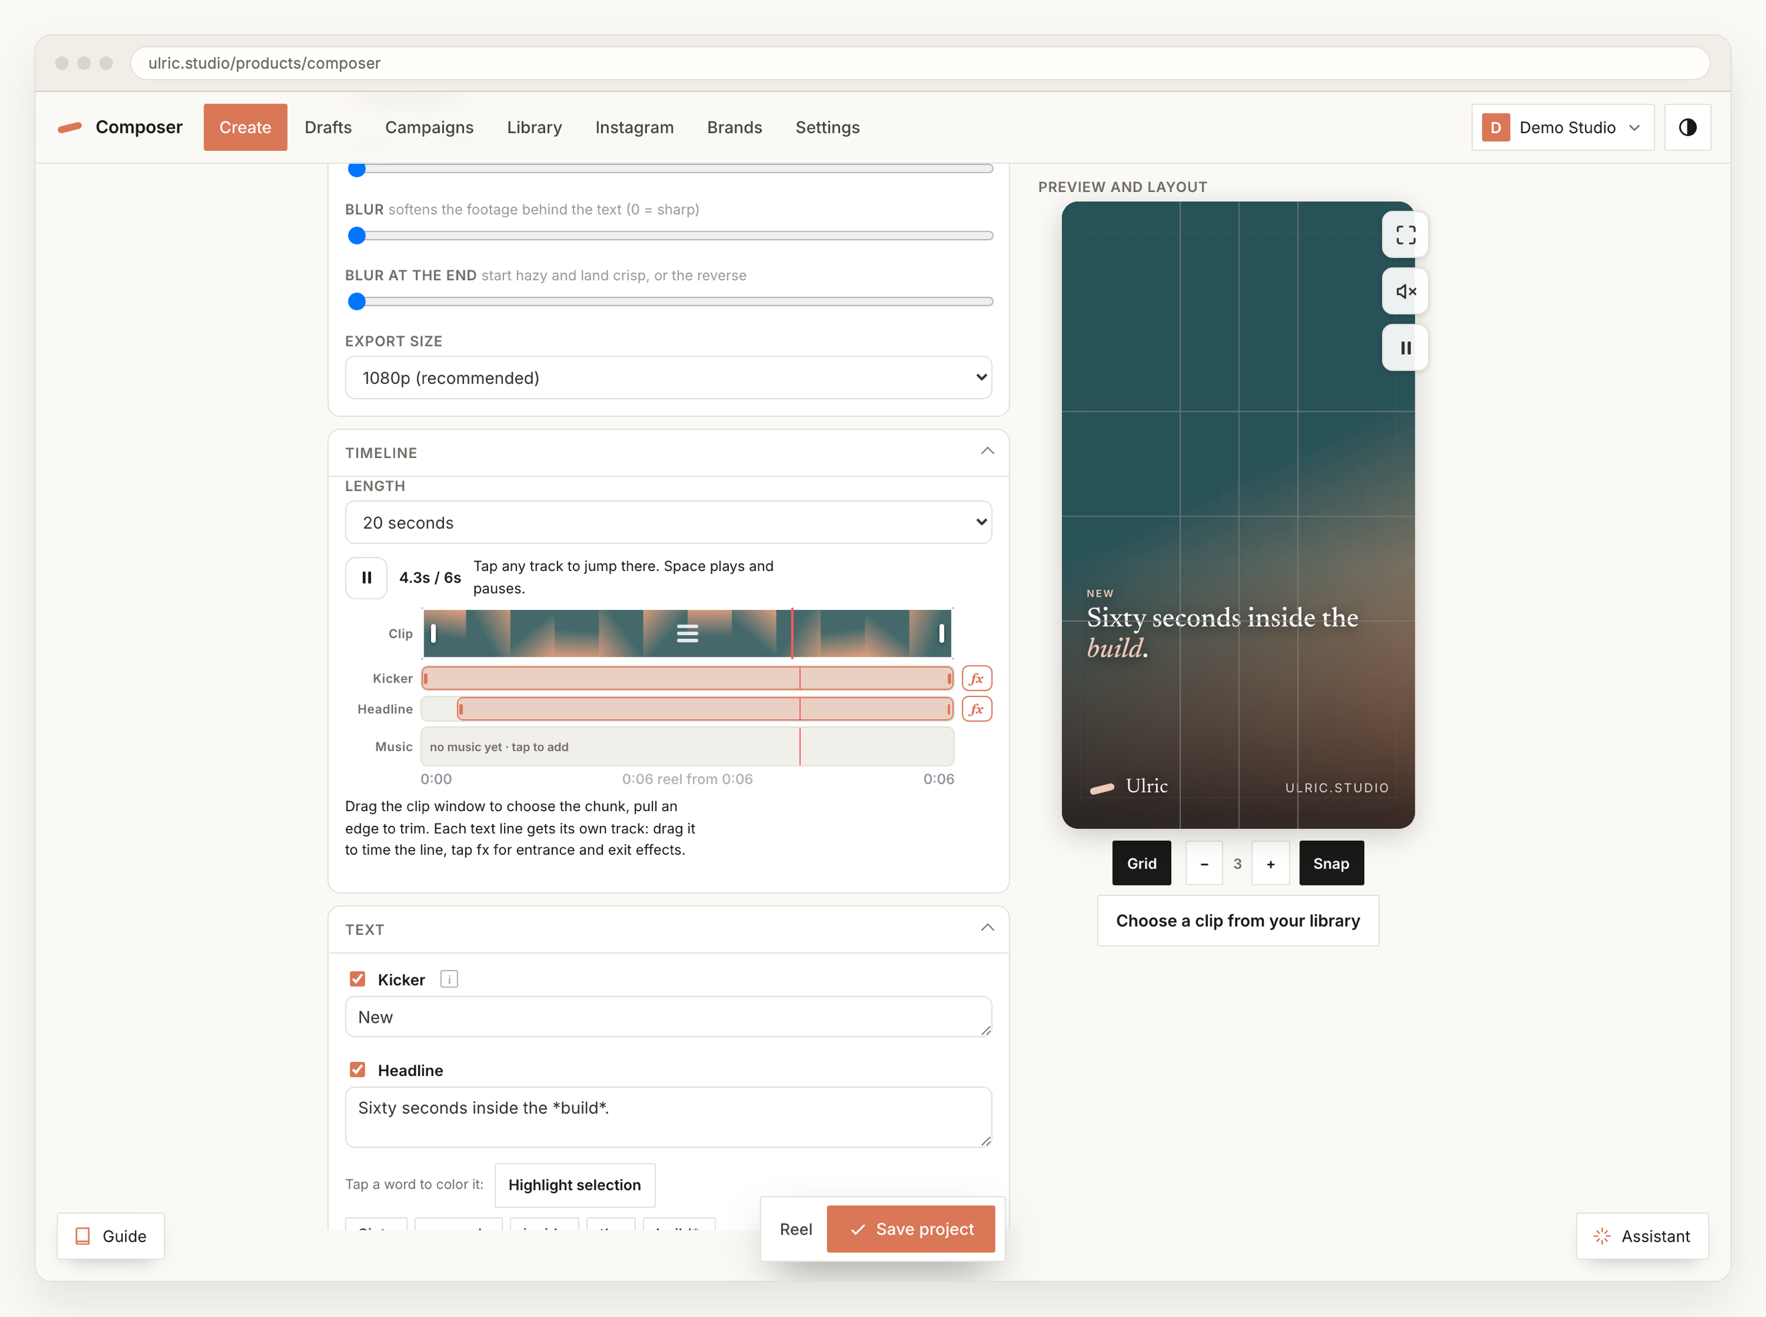Go to the Brands tab
Image resolution: width=1766 pixels, height=1317 pixels.
coord(735,128)
